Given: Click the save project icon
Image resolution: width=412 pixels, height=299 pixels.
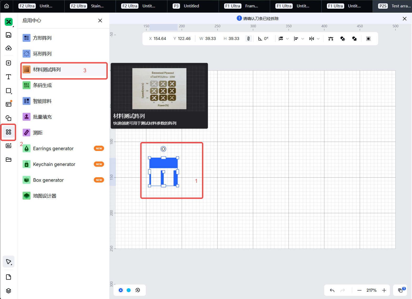Looking at the screenshot, I should pyautogui.click(x=8, y=35).
